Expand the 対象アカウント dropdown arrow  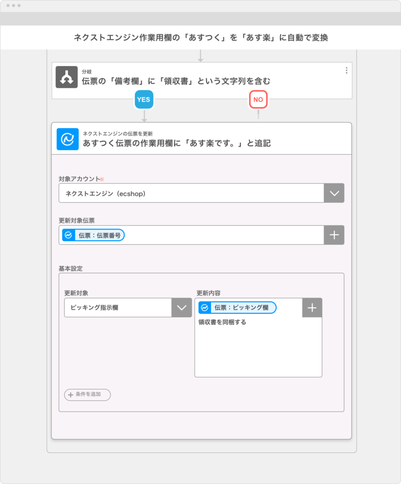point(334,193)
